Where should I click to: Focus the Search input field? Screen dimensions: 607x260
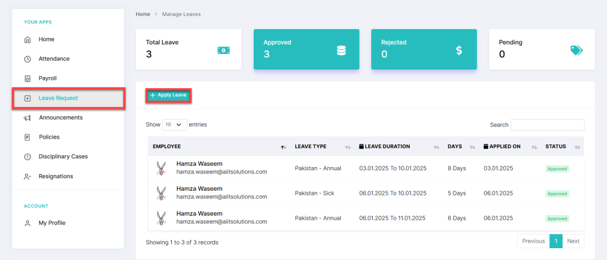[x=547, y=125]
